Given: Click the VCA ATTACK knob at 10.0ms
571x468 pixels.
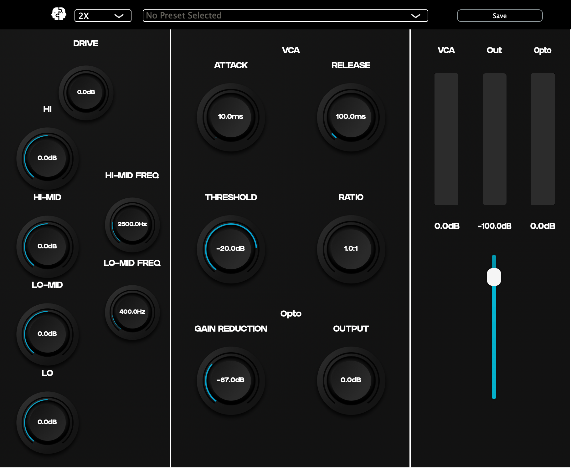Looking at the screenshot, I should 231,117.
